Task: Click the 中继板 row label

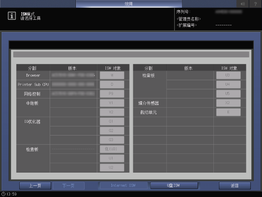Action: coord(32,103)
